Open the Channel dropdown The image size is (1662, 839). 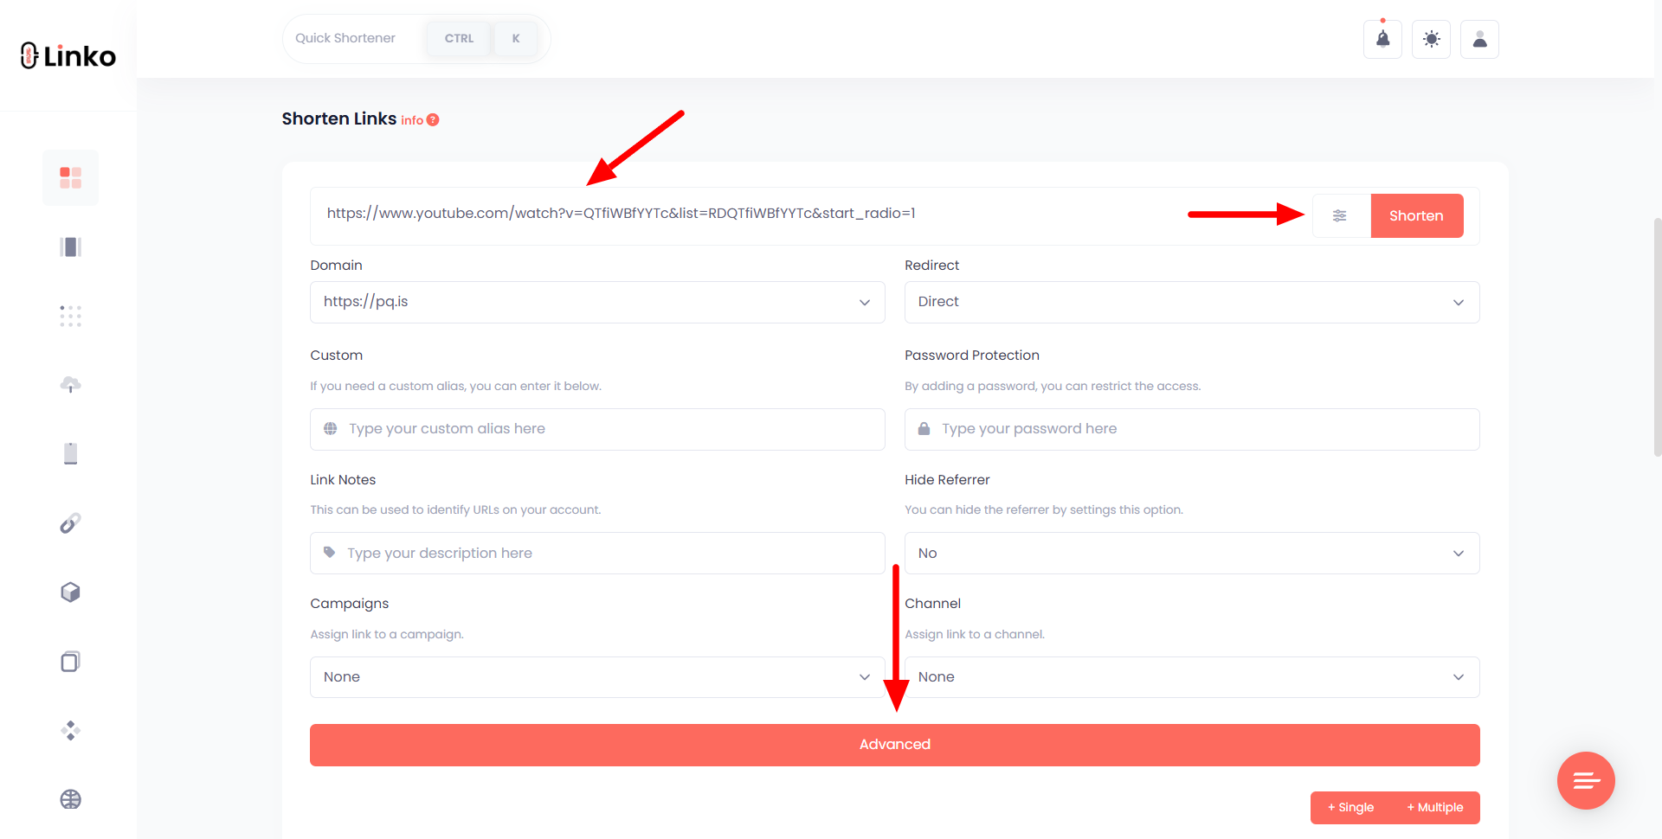coord(1192,677)
